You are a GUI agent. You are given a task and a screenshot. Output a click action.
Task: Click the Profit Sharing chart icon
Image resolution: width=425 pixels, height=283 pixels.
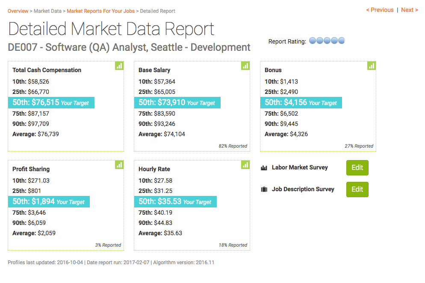[x=119, y=165]
